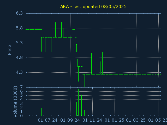Click the 'Volume (0000)' axis label
The height and width of the screenshot is (125, 167).
(x=15, y=102)
